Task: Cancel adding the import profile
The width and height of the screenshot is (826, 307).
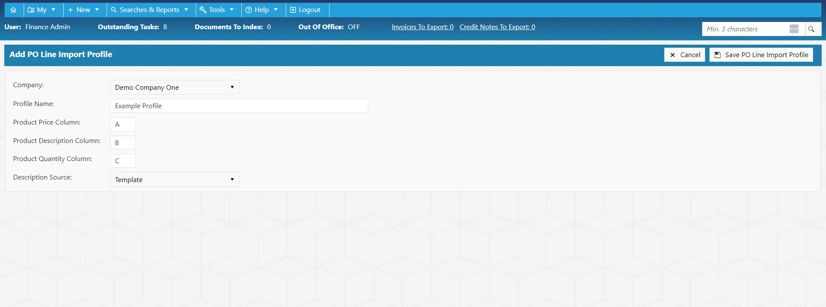Action: click(x=684, y=55)
